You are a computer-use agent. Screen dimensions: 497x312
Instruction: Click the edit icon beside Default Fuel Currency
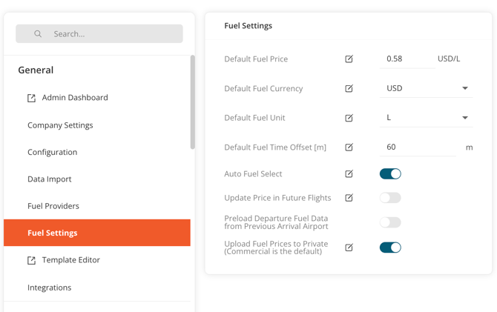tap(349, 89)
